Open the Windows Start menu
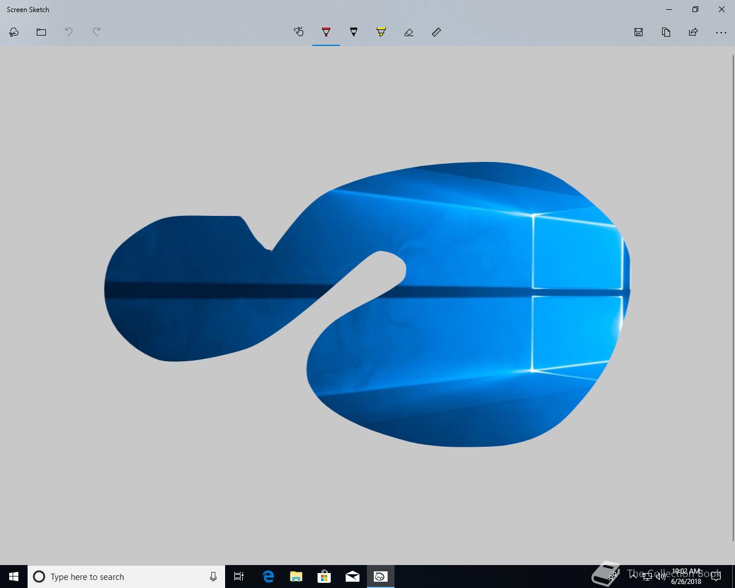Image resolution: width=735 pixels, height=588 pixels. point(14,577)
